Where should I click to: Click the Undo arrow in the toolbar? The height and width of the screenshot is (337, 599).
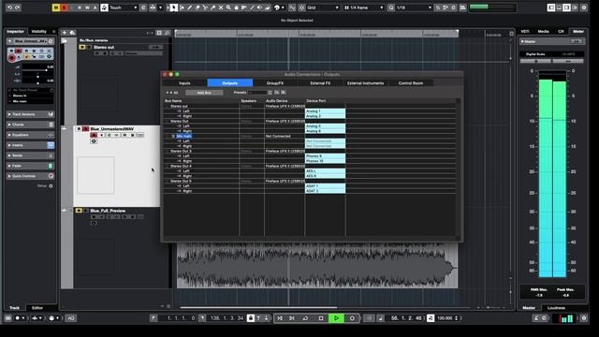point(9,7)
